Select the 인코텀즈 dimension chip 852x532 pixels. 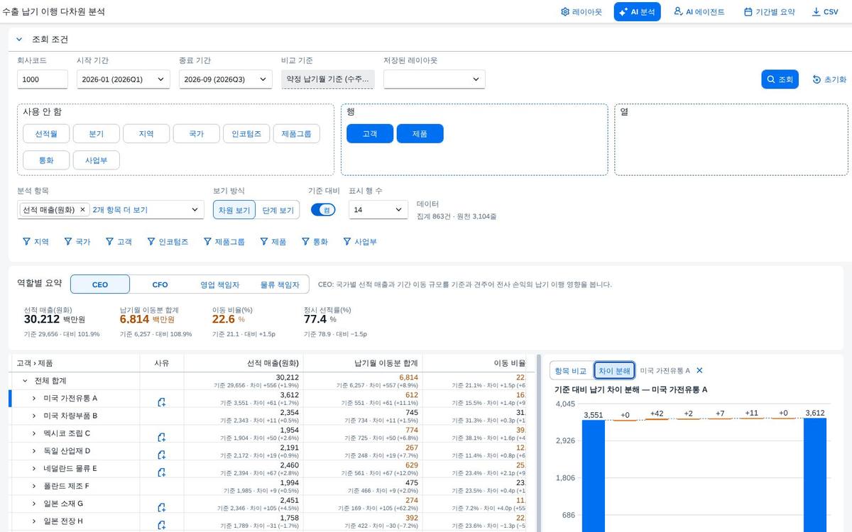246,133
